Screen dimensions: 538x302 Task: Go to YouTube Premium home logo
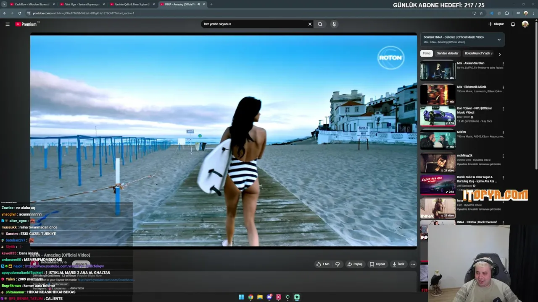[26, 24]
